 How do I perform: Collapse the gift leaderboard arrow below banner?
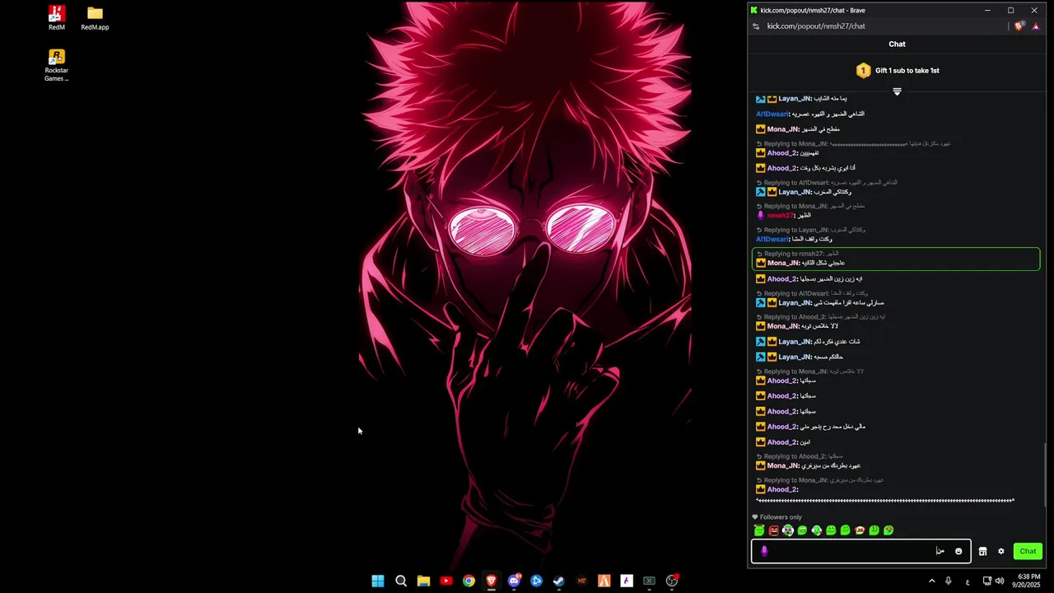point(897,91)
